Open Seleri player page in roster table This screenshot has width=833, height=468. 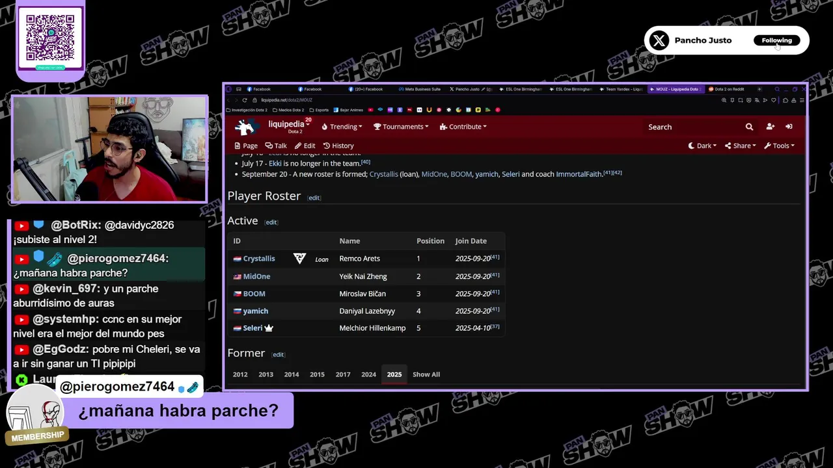click(x=253, y=328)
